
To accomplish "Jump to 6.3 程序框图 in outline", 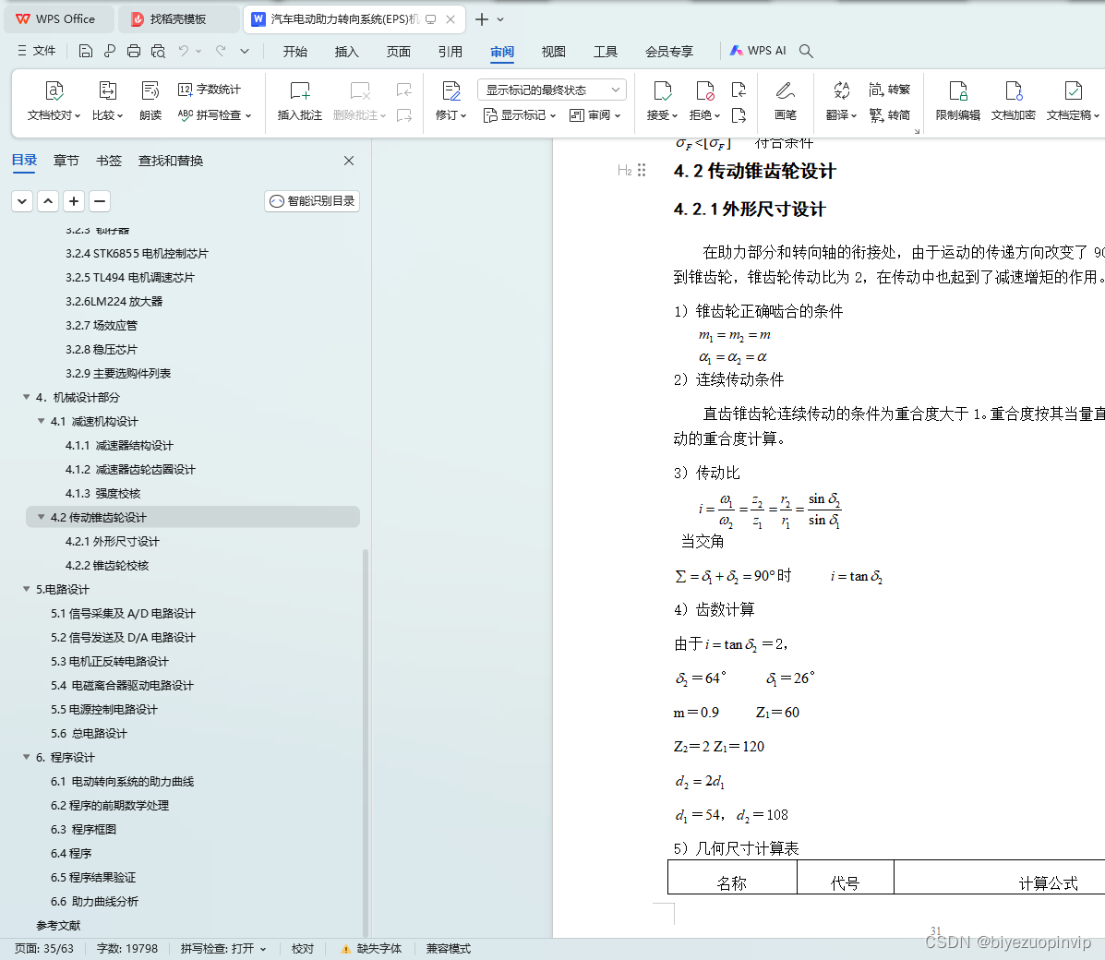I will pos(83,829).
